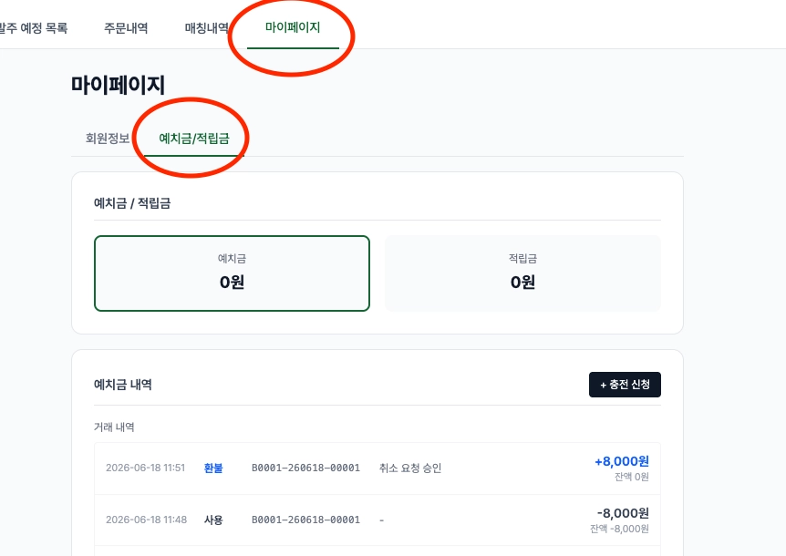Click the 사용 type label in the second row

[213, 520]
